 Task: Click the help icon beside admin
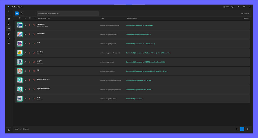pyautogui.click(x=232, y=7)
